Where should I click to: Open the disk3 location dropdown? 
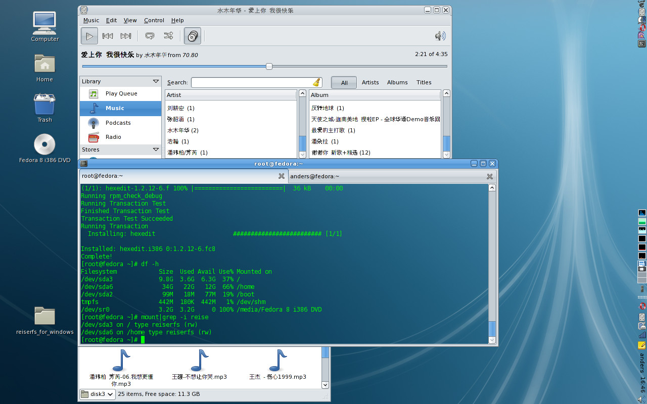(97, 394)
